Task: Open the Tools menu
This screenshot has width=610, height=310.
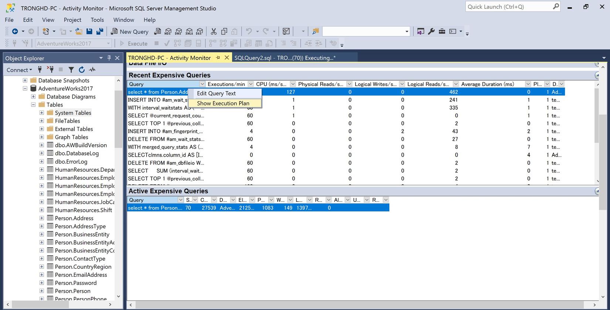Action: point(97,20)
